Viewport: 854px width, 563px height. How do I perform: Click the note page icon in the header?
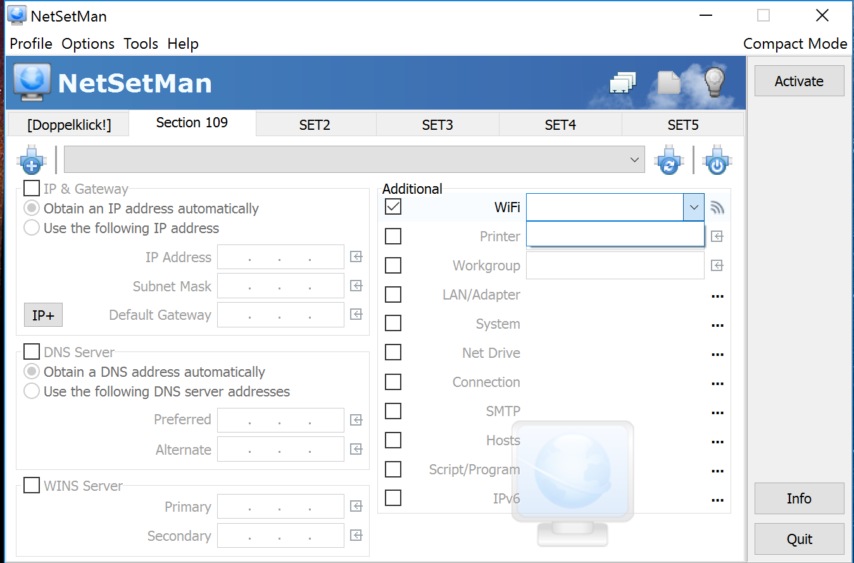tap(669, 82)
